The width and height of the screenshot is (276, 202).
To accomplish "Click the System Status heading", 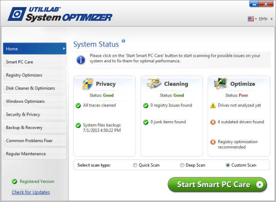I will pyautogui.click(x=96, y=44).
